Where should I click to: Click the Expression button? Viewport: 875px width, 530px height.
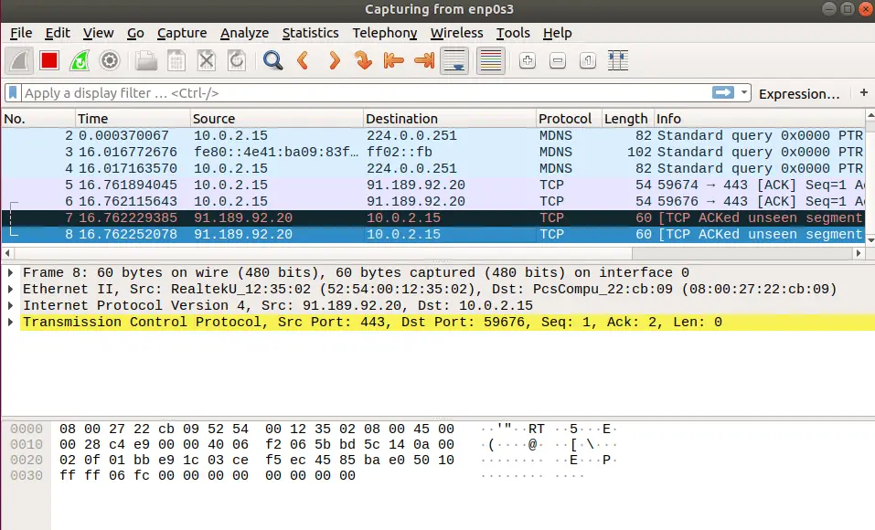pyautogui.click(x=799, y=93)
